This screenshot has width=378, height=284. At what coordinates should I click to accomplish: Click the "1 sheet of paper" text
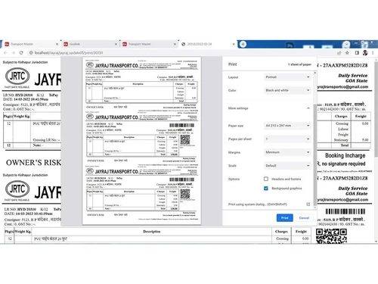pos(299,64)
